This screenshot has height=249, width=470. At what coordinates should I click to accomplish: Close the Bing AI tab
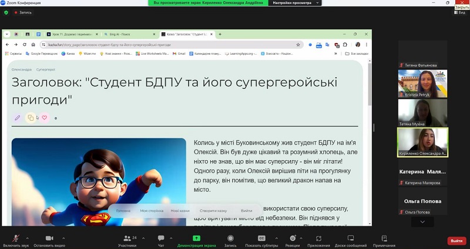154,34
